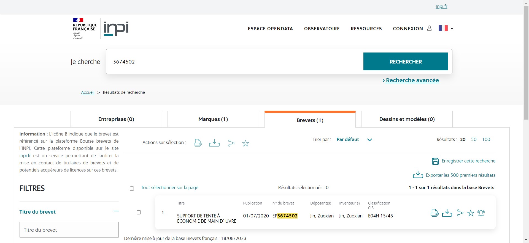Image resolution: width=529 pixels, height=243 pixels.
Task: Click the Rechercher button
Action: (x=406, y=62)
